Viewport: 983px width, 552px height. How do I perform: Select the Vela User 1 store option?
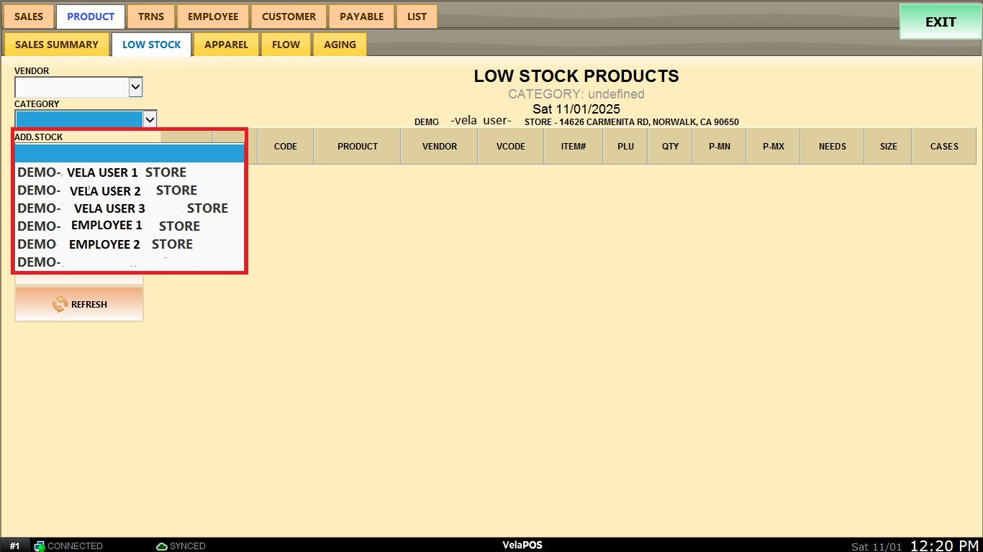coord(130,172)
